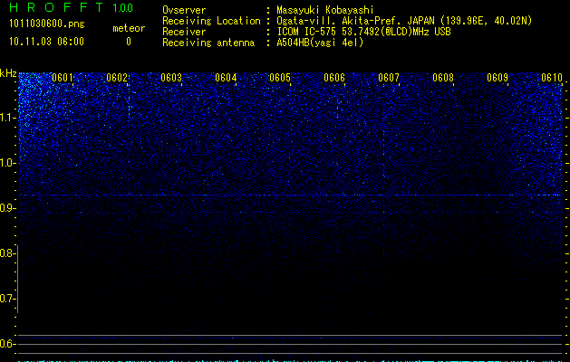Click the date 10.11.03 06:00
Viewport: 570px width, 362px height.
[46, 42]
